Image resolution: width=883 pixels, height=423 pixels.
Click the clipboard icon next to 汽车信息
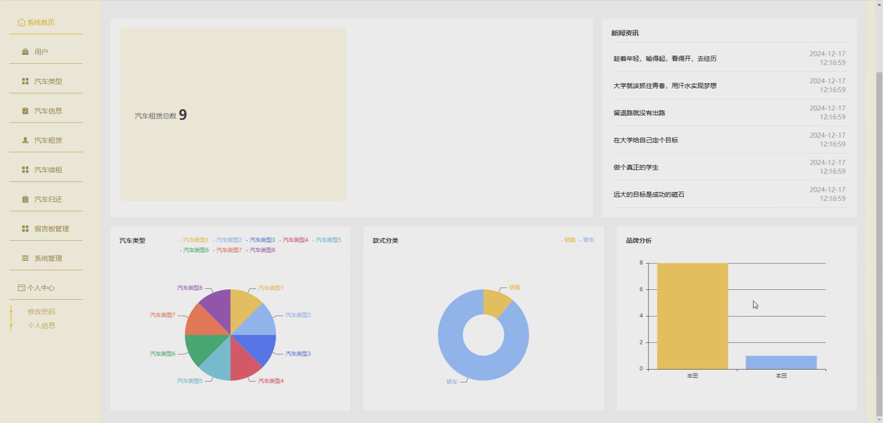(25, 111)
